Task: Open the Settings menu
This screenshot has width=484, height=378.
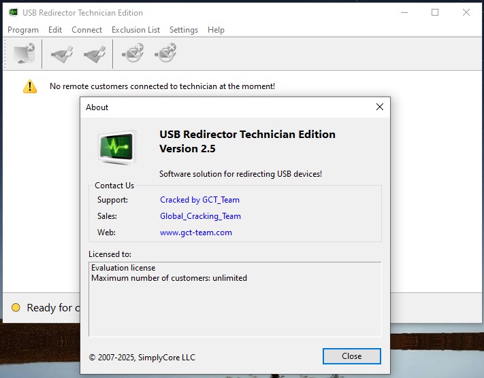Action: [x=184, y=30]
